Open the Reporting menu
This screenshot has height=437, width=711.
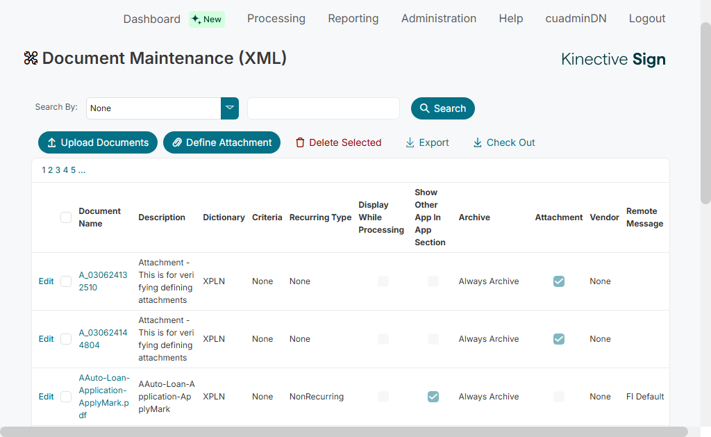(353, 19)
